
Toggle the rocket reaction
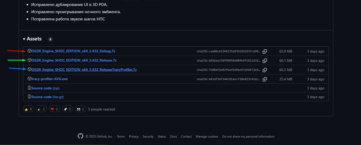point(68,109)
